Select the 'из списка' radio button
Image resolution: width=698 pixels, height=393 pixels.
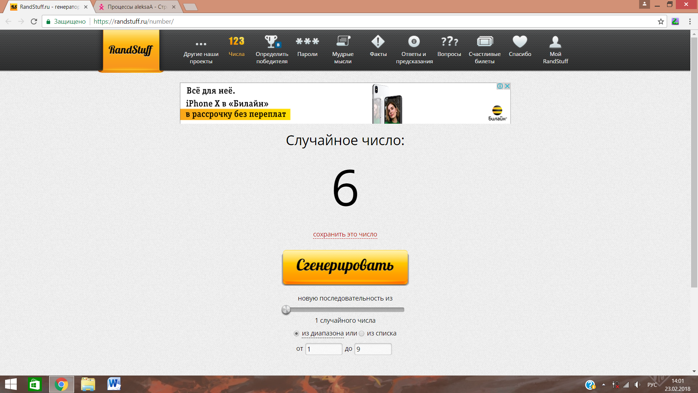click(361, 334)
